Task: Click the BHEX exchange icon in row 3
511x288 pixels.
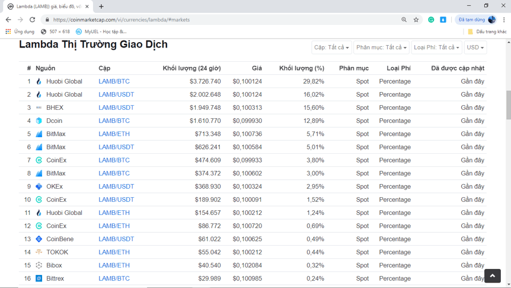Action: point(39,107)
